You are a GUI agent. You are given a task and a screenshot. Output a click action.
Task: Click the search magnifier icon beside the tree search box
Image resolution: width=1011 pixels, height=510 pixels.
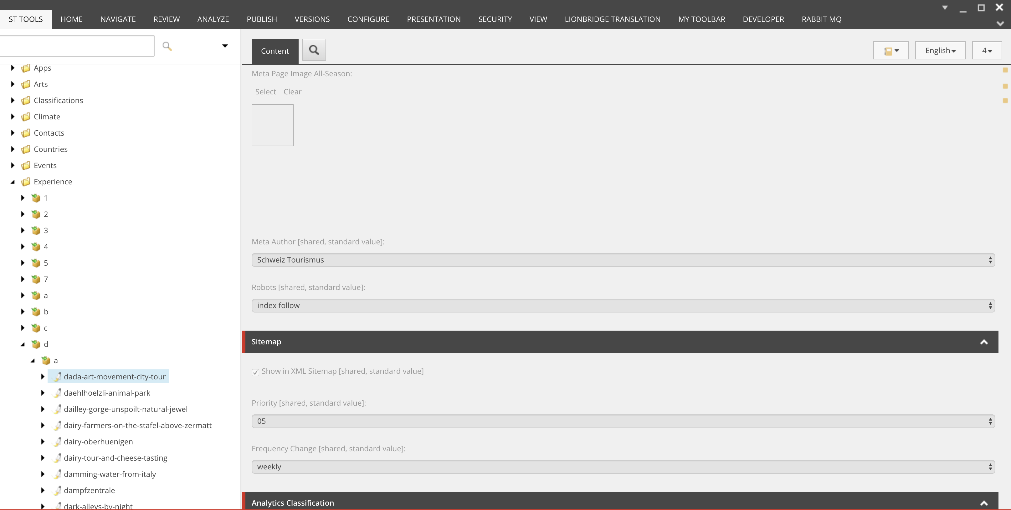pyautogui.click(x=167, y=46)
